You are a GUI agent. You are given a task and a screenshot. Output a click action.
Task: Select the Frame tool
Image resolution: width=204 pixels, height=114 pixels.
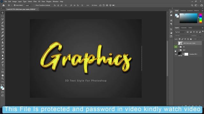[3, 29]
